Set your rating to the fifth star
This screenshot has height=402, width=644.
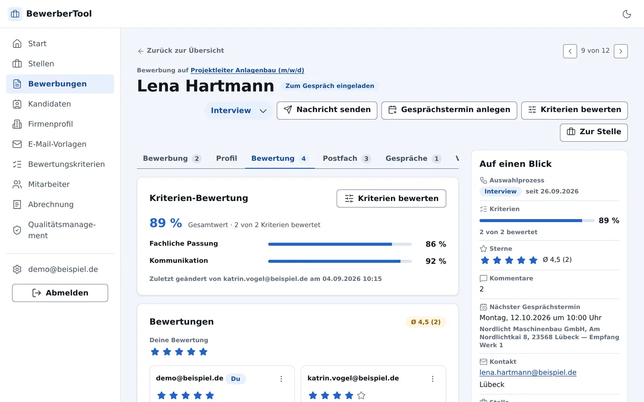click(203, 352)
